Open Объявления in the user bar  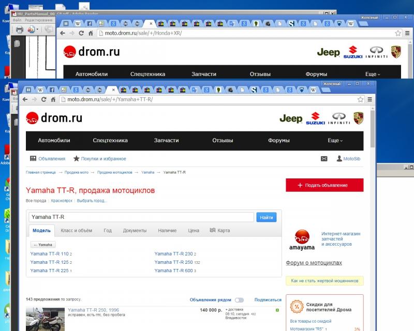[x=48, y=159]
